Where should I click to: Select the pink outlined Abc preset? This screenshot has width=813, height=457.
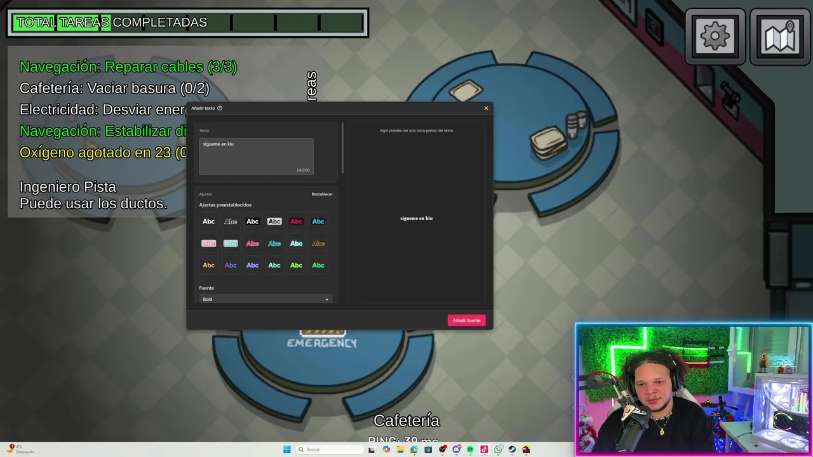(252, 243)
